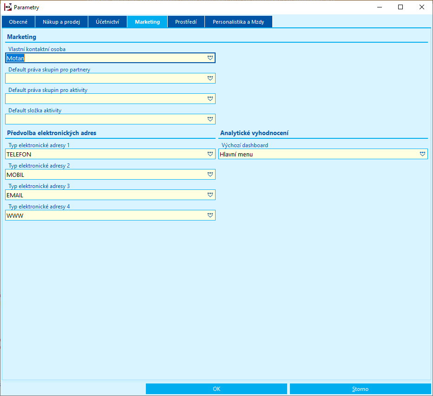Click the K2 application icon in title bar
This screenshot has width=433, height=396.
tap(8, 7)
